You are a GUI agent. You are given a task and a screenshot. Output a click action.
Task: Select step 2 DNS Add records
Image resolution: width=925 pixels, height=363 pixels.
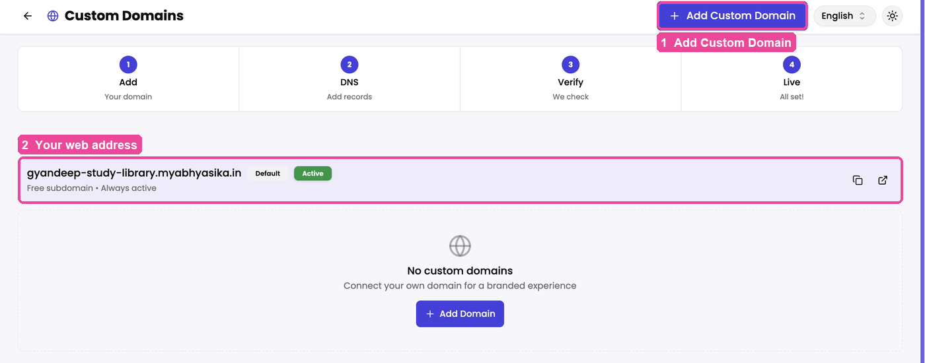[350, 79]
